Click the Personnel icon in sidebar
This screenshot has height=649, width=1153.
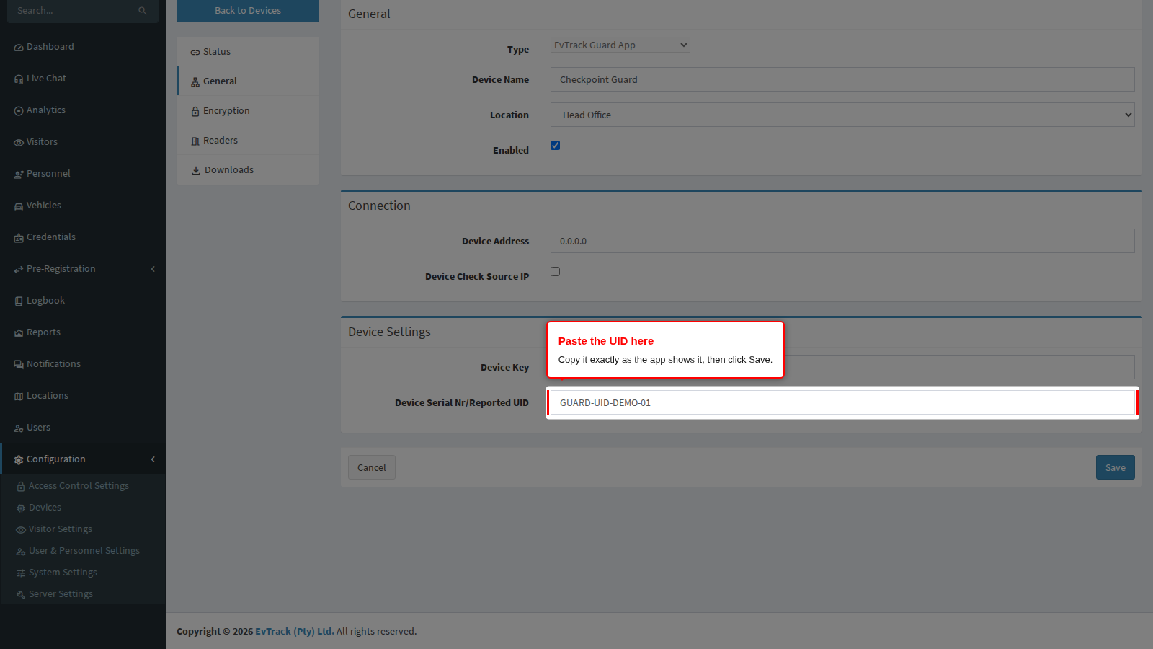point(19,175)
